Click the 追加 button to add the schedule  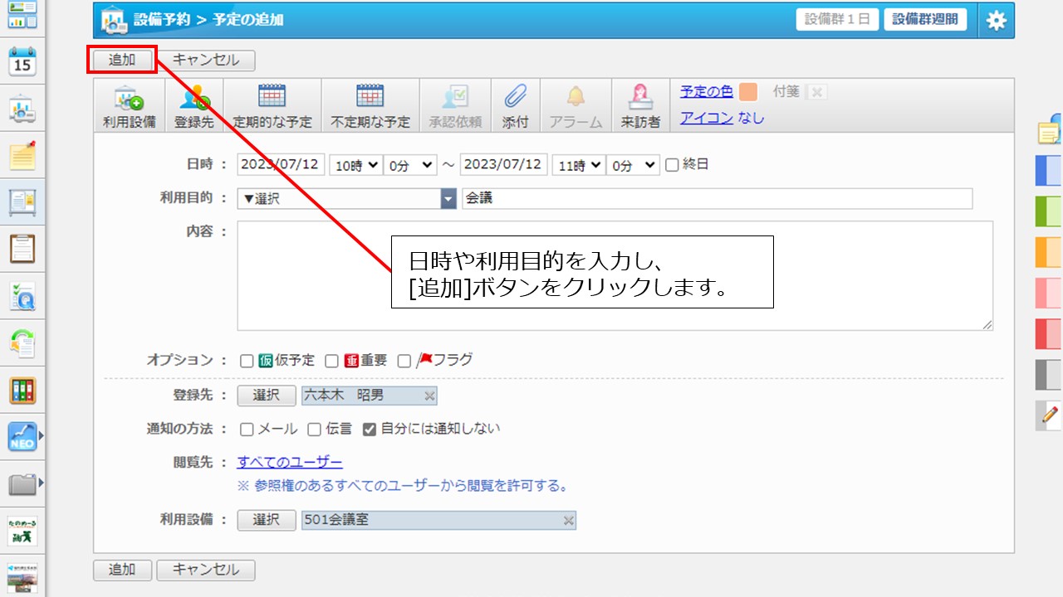click(121, 60)
